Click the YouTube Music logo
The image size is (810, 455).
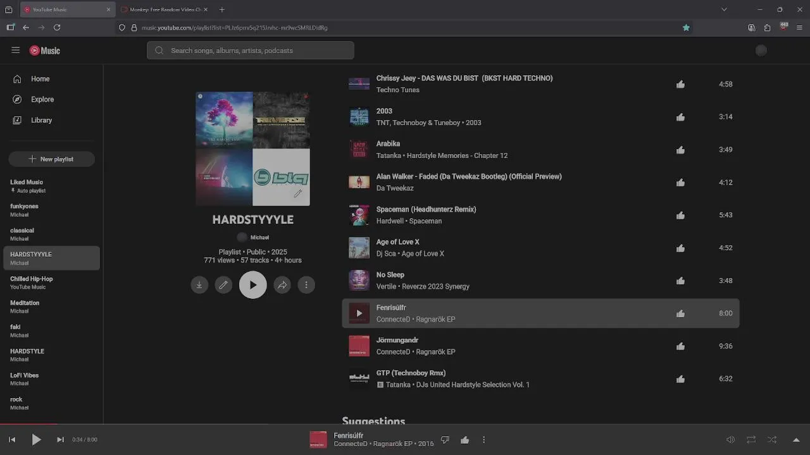pyautogui.click(x=45, y=51)
